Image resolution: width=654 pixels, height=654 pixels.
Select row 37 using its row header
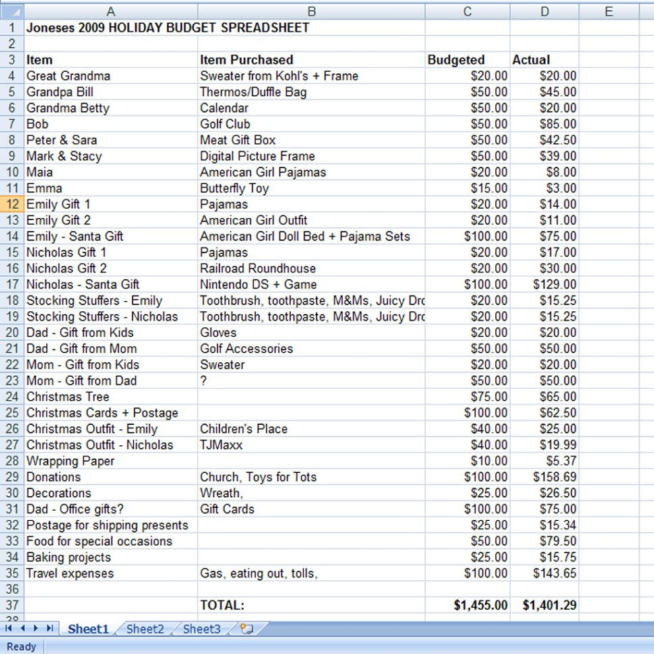tap(11, 605)
